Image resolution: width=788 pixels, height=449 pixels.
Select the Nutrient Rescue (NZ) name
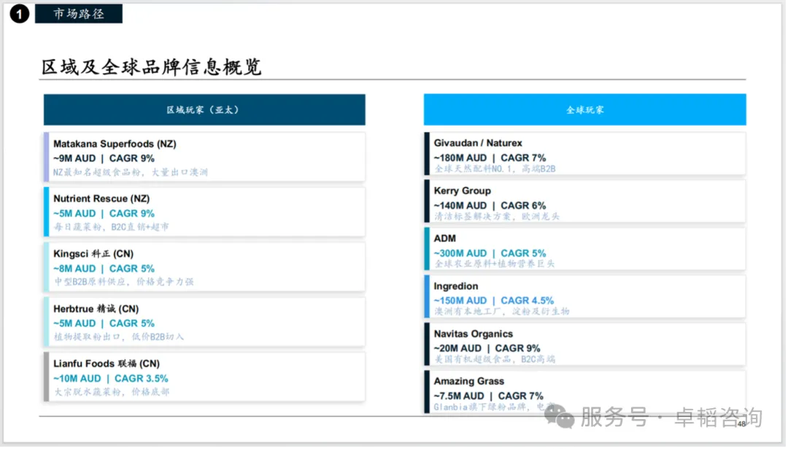click(101, 199)
